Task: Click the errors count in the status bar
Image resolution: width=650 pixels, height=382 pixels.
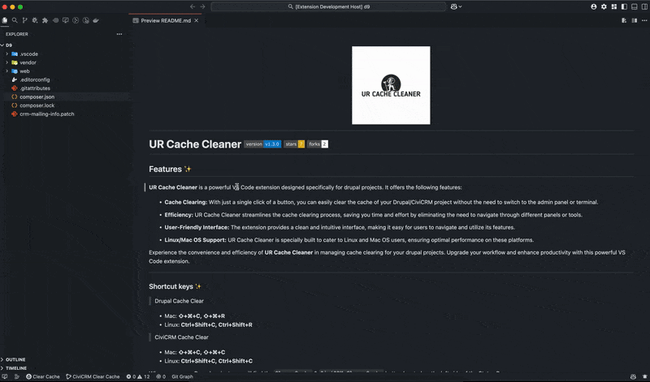Action: (x=131, y=376)
